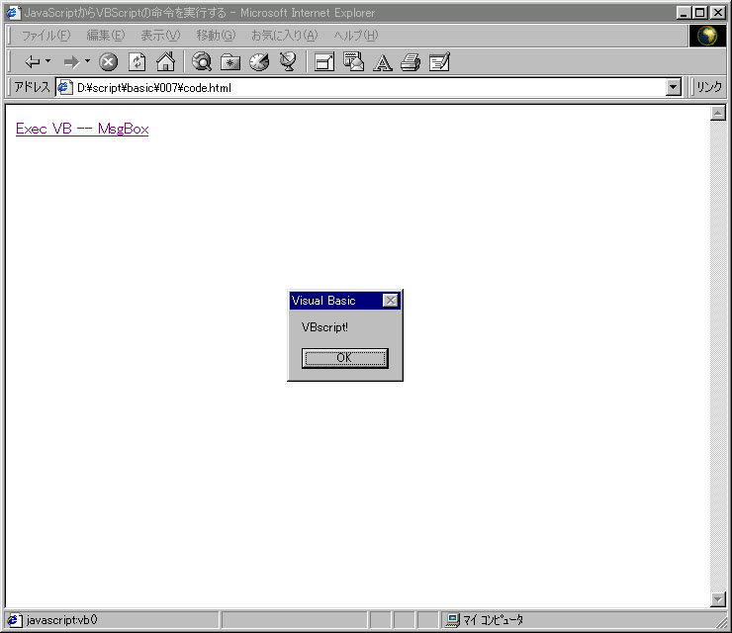
Task: Click the My Computer zone icon in status bar
Action: tap(452, 620)
